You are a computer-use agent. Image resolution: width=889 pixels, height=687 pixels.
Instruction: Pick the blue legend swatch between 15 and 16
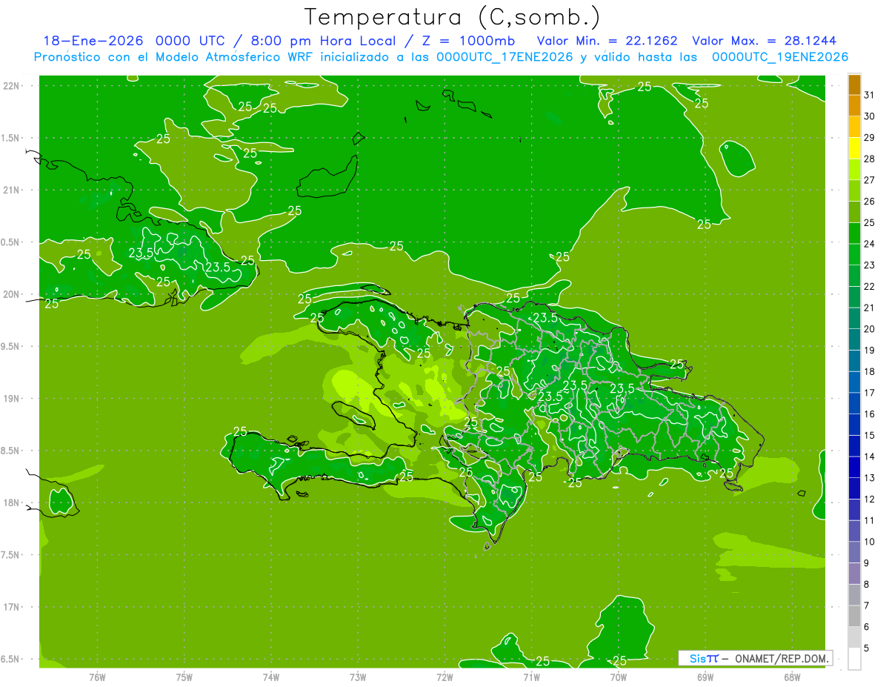tap(854, 425)
